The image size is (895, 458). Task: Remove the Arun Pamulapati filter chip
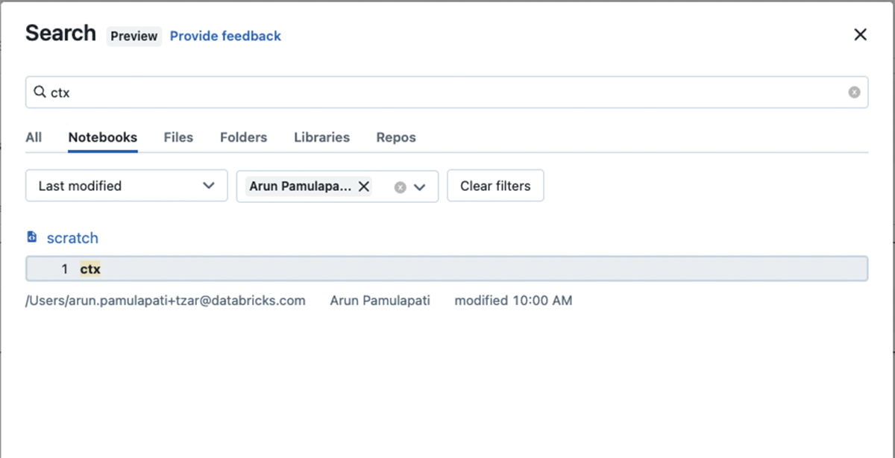tap(364, 186)
